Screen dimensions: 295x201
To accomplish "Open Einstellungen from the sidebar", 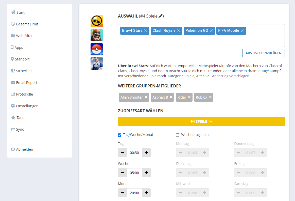I will (25, 106).
